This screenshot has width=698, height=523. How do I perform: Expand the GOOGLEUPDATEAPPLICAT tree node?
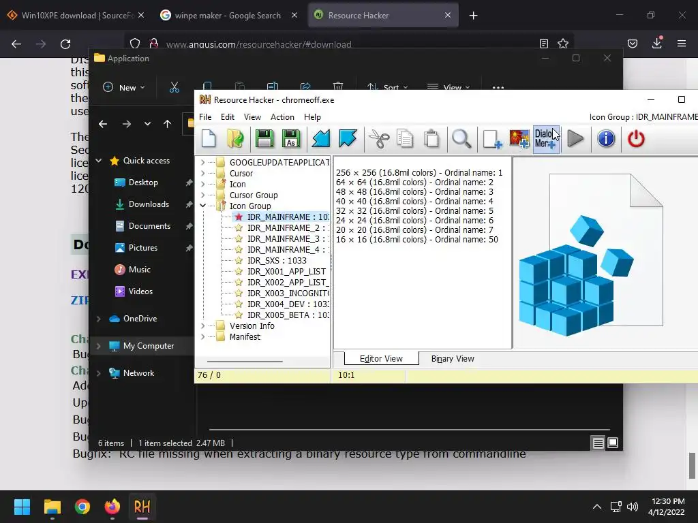pos(202,162)
